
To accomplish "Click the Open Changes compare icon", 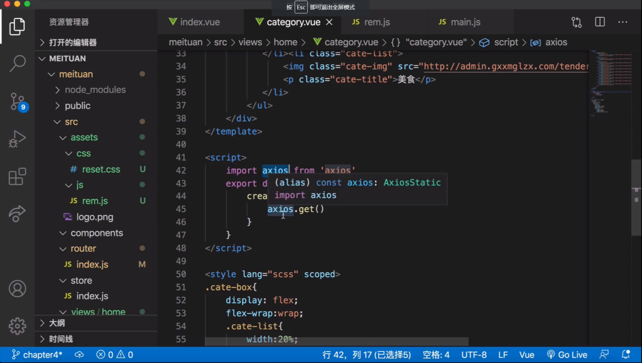I will click(x=577, y=22).
